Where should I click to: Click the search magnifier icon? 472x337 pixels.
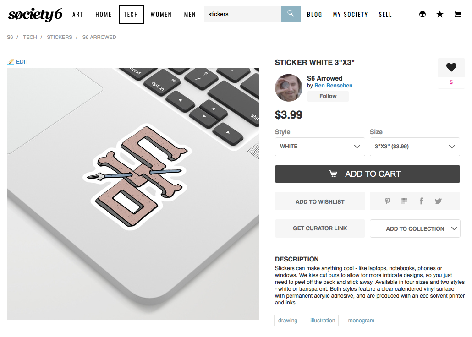[291, 14]
